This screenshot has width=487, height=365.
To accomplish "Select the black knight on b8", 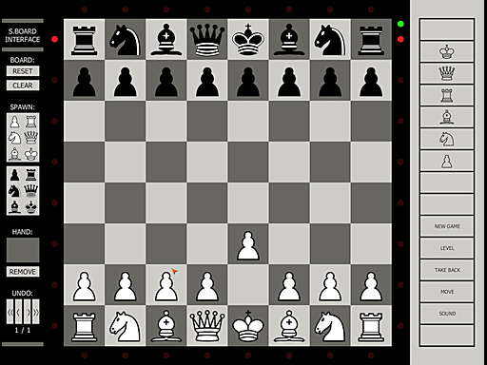I will (x=126, y=39).
